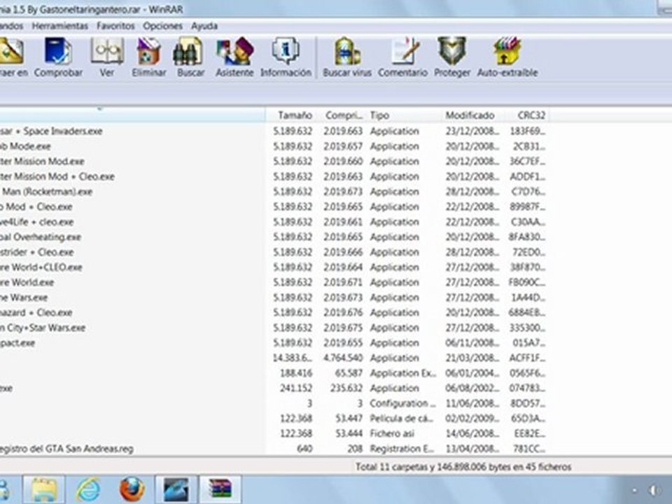Select the Man (Rocketman).exe file
Screen dimensions: 672x504
click(x=46, y=192)
